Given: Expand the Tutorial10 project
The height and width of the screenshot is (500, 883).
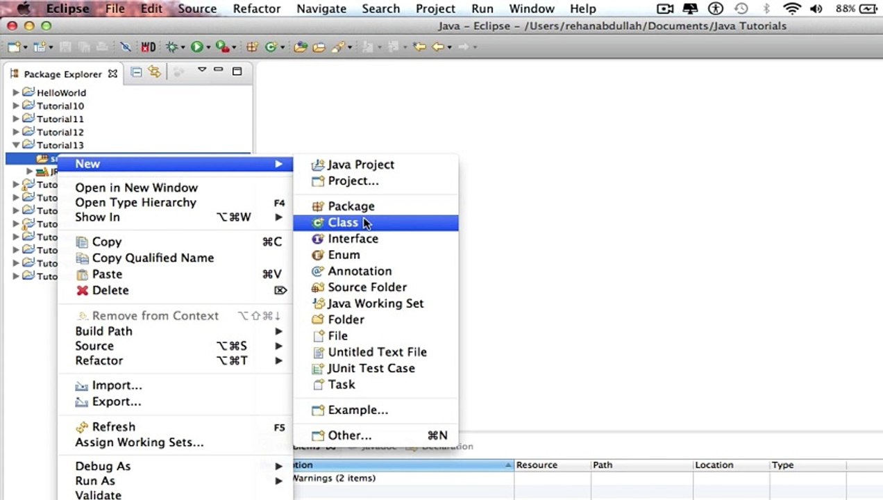Looking at the screenshot, I should [x=16, y=106].
